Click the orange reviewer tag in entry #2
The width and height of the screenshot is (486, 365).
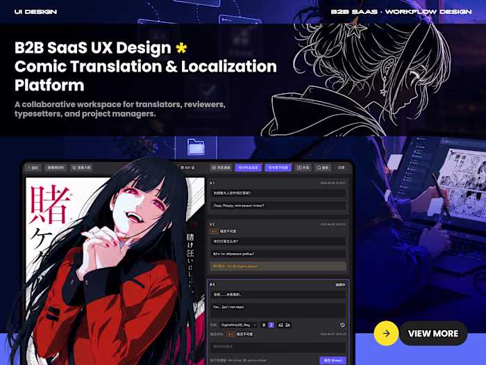(214, 232)
